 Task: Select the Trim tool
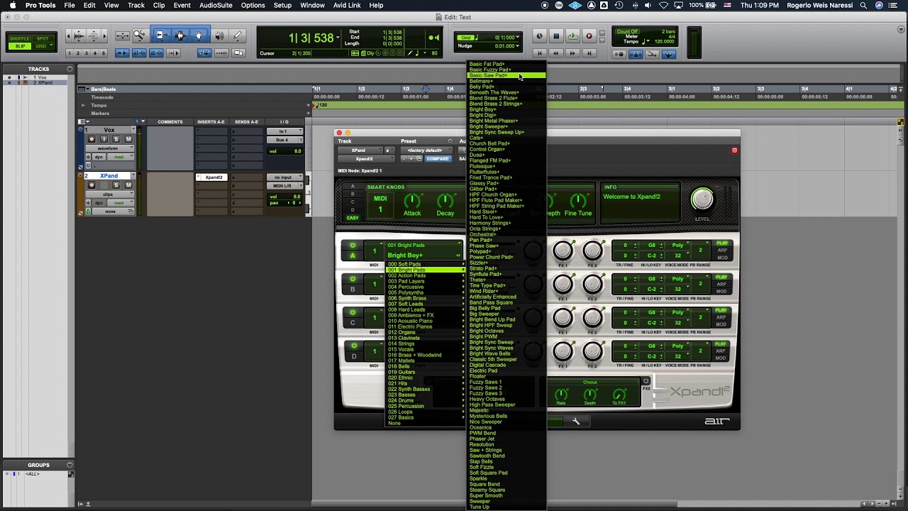(x=162, y=35)
